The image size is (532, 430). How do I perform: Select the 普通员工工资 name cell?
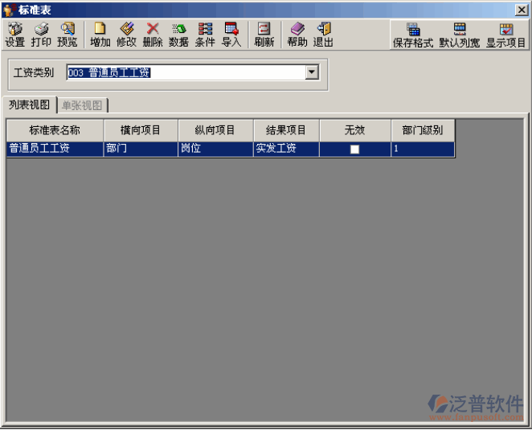point(55,149)
